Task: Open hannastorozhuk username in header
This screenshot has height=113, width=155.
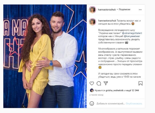Action: click(x=107, y=10)
